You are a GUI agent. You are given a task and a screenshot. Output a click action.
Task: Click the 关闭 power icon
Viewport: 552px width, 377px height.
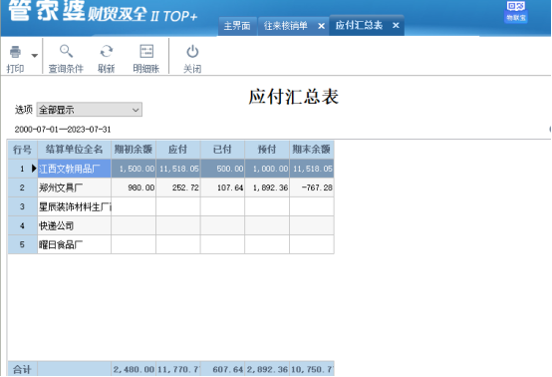tap(192, 52)
